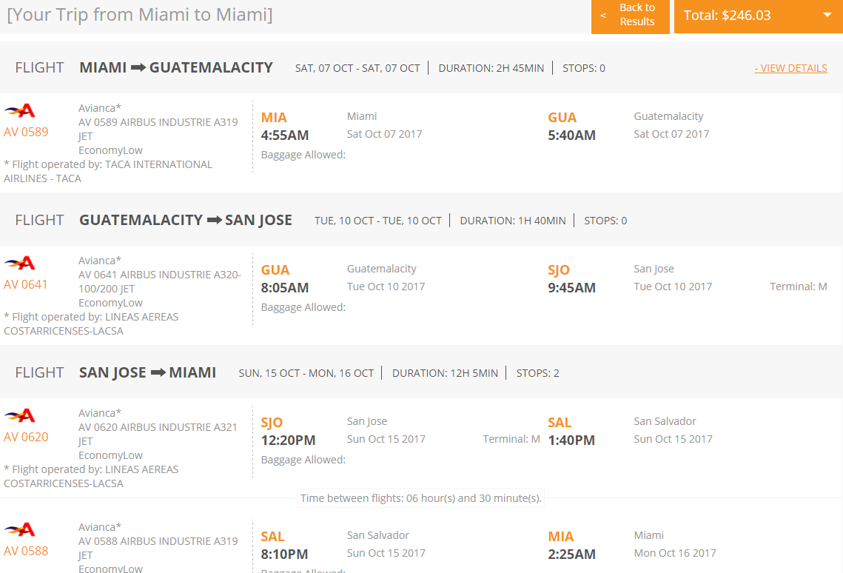Select flight number AV 0589
Screen dimensions: 843x573
click(x=26, y=133)
